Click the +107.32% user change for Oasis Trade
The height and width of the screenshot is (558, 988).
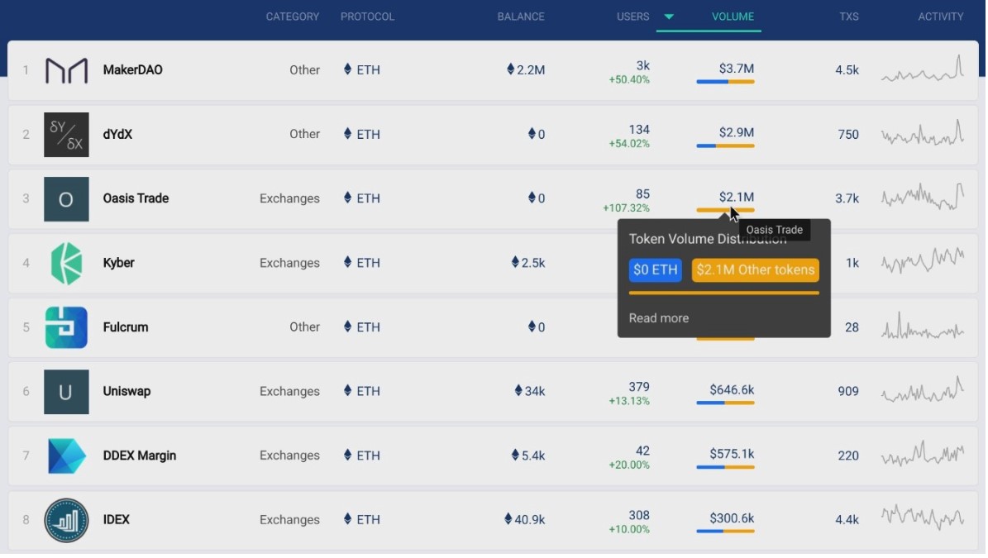coord(627,208)
